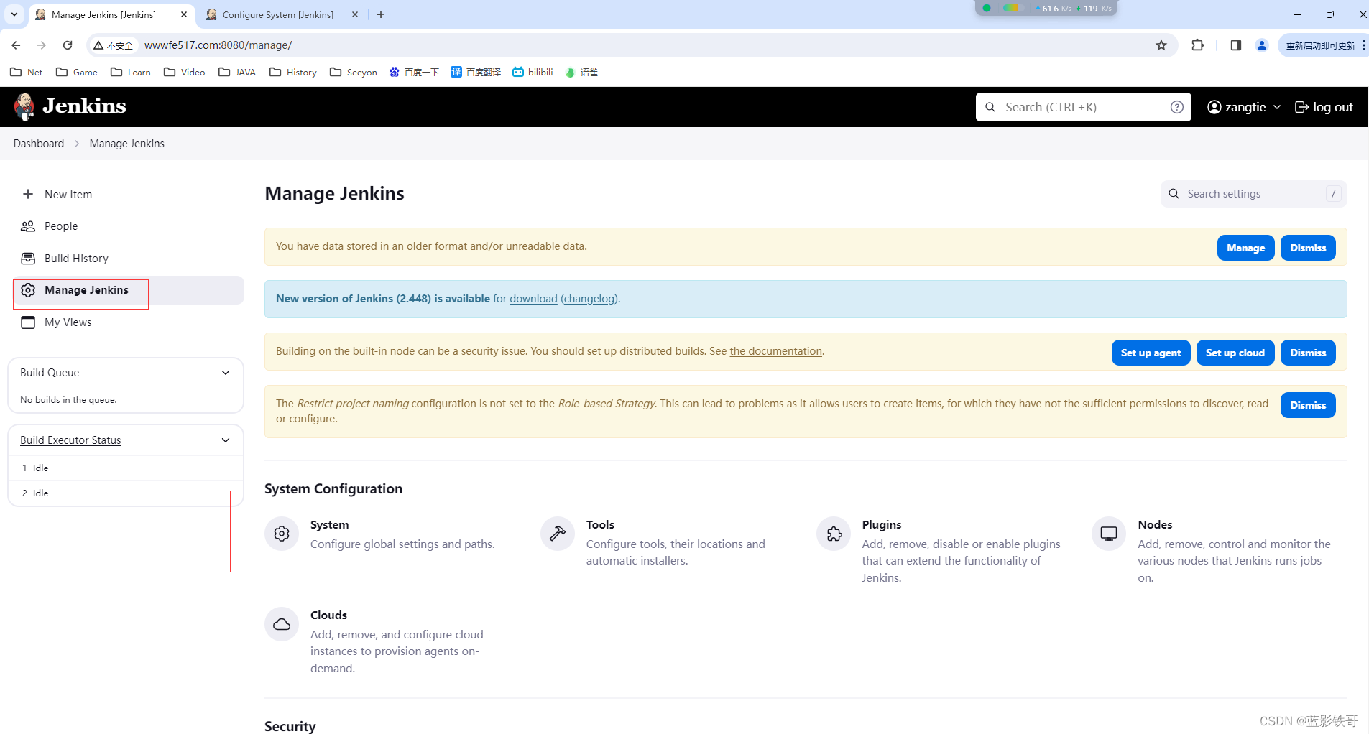The height and width of the screenshot is (734, 1369).
Task: Click the Manage button for old data
Action: [x=1245, y=248]
